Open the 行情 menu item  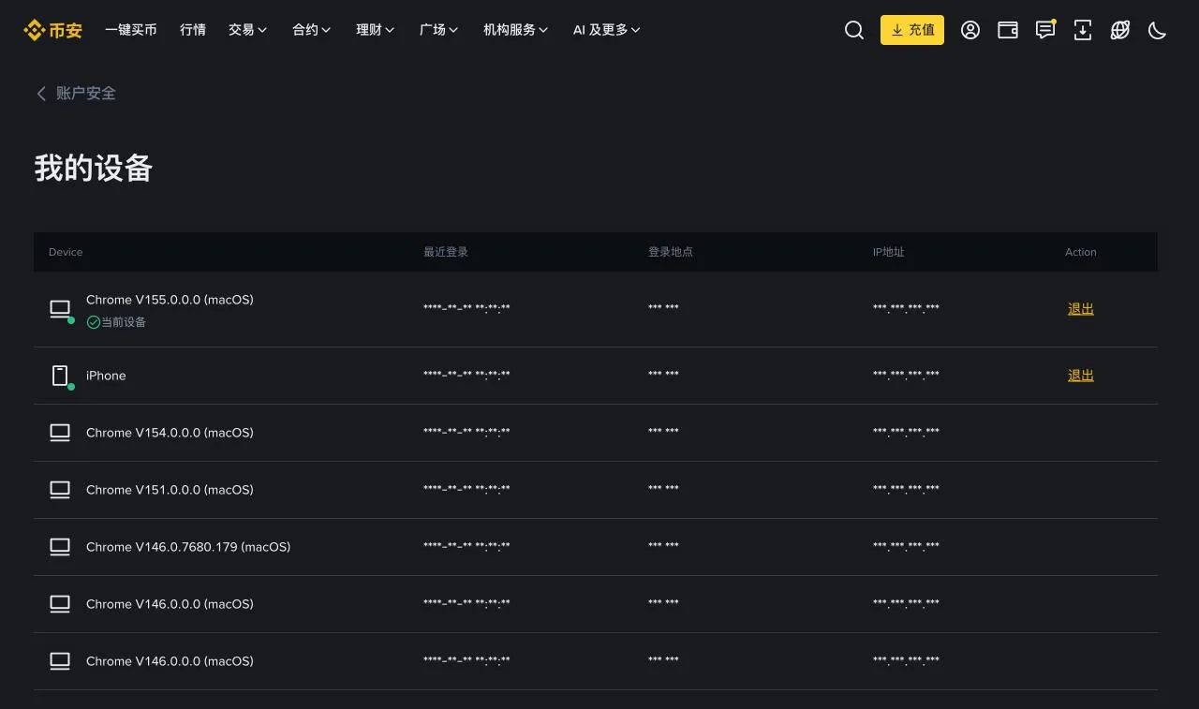(193, 30)
